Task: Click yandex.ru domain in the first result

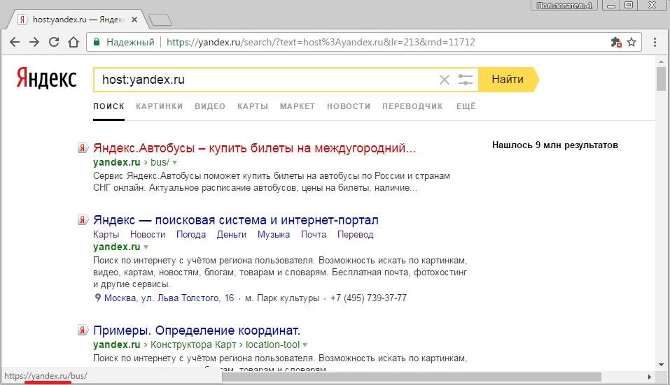Action: (x=117, y=162)
